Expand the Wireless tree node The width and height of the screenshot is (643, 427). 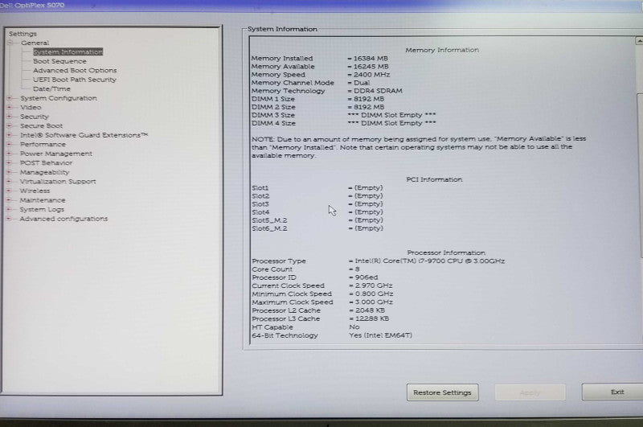click(9, 191)
